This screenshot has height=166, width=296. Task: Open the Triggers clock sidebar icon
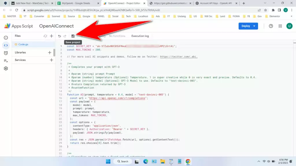[6, 53]
